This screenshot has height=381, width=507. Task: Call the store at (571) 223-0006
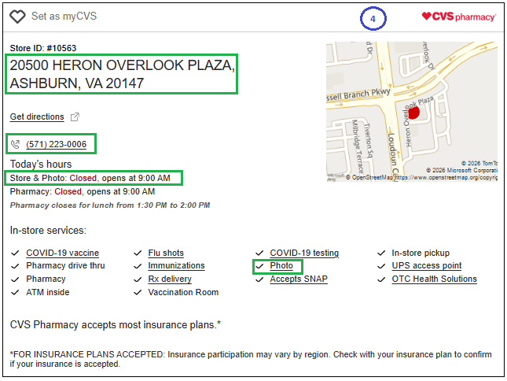(x=57, y=144)
